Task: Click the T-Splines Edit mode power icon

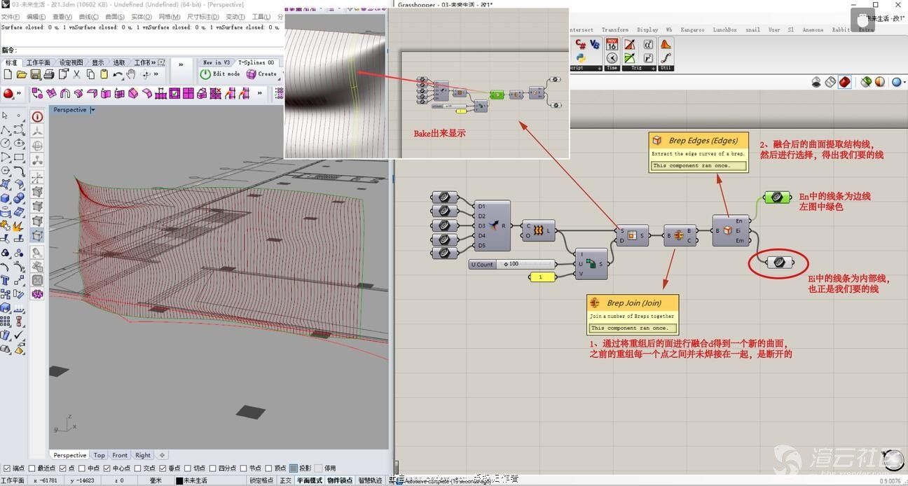Action: point(205,74)
